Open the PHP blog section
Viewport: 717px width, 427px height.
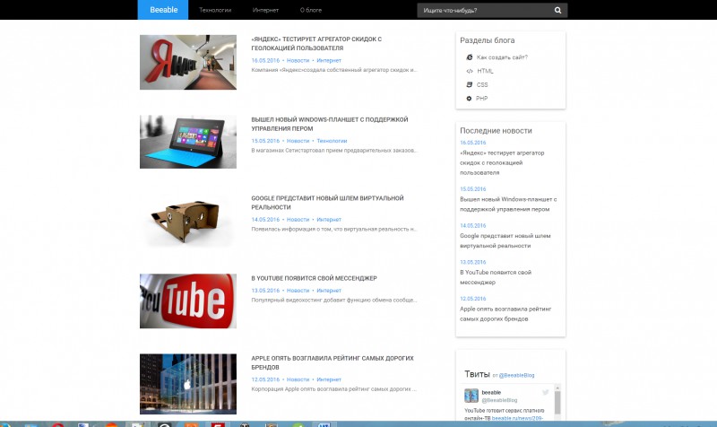click(x=481, y=99)
